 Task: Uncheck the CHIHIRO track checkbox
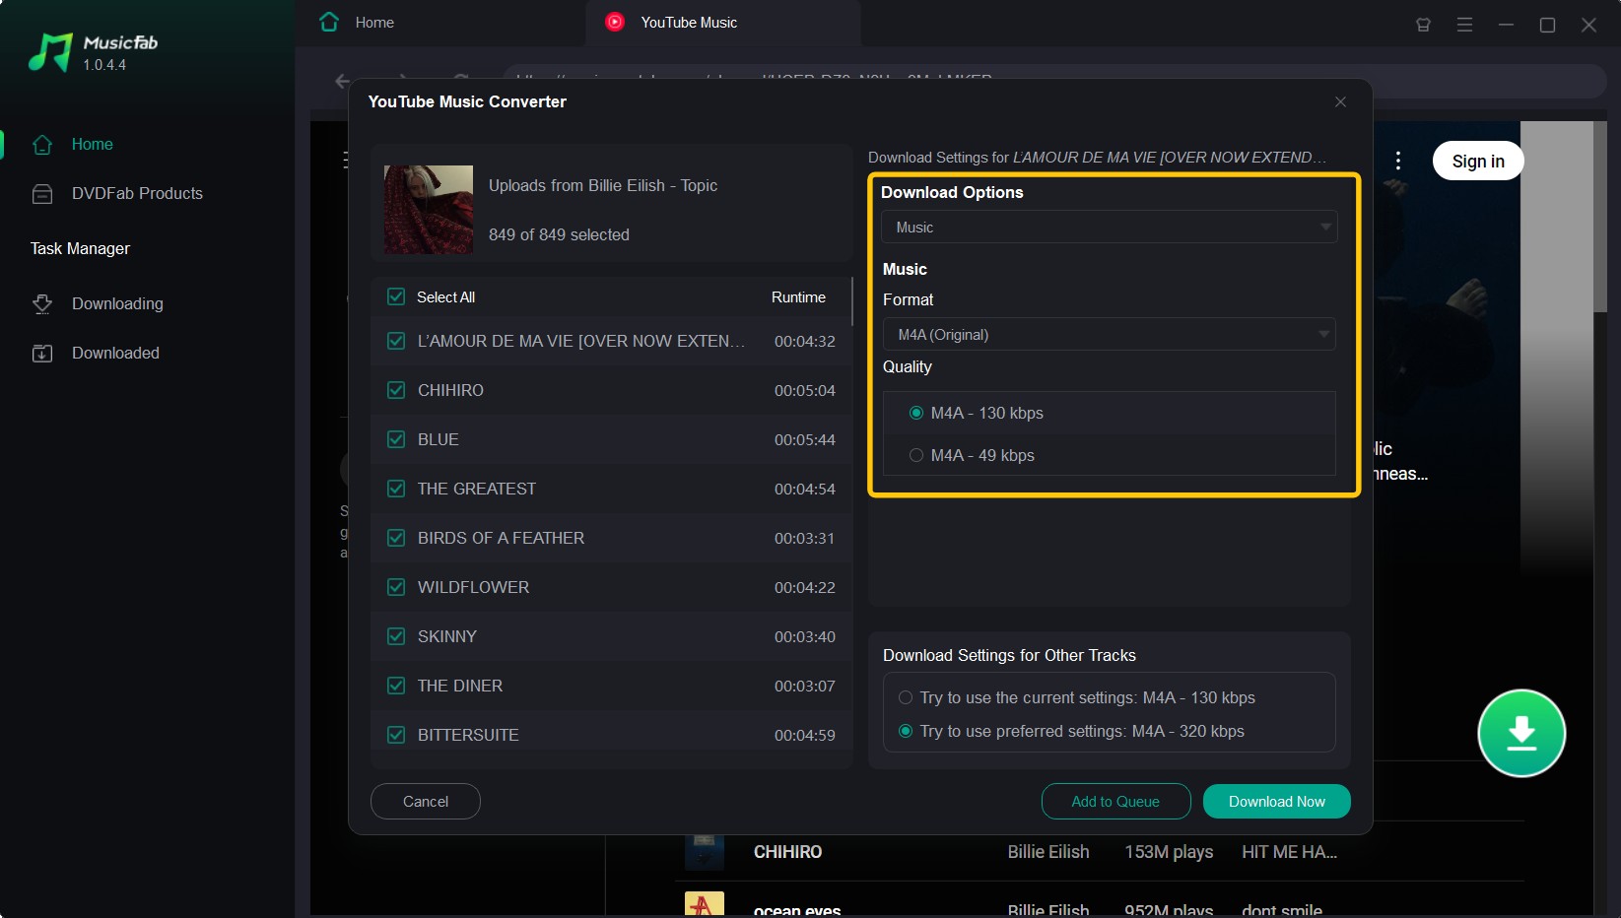click(x=396, y=390)
